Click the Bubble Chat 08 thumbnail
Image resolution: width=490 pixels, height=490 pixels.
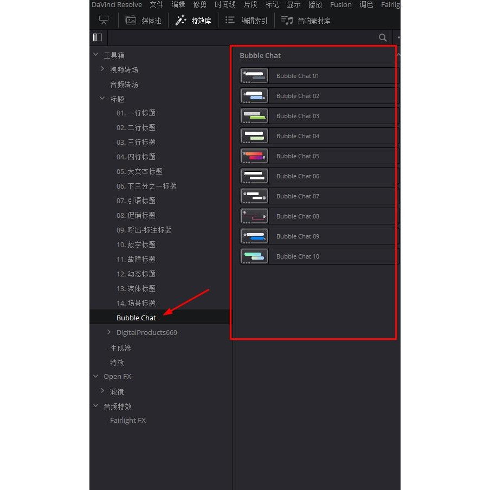click(x=254, y=216)
